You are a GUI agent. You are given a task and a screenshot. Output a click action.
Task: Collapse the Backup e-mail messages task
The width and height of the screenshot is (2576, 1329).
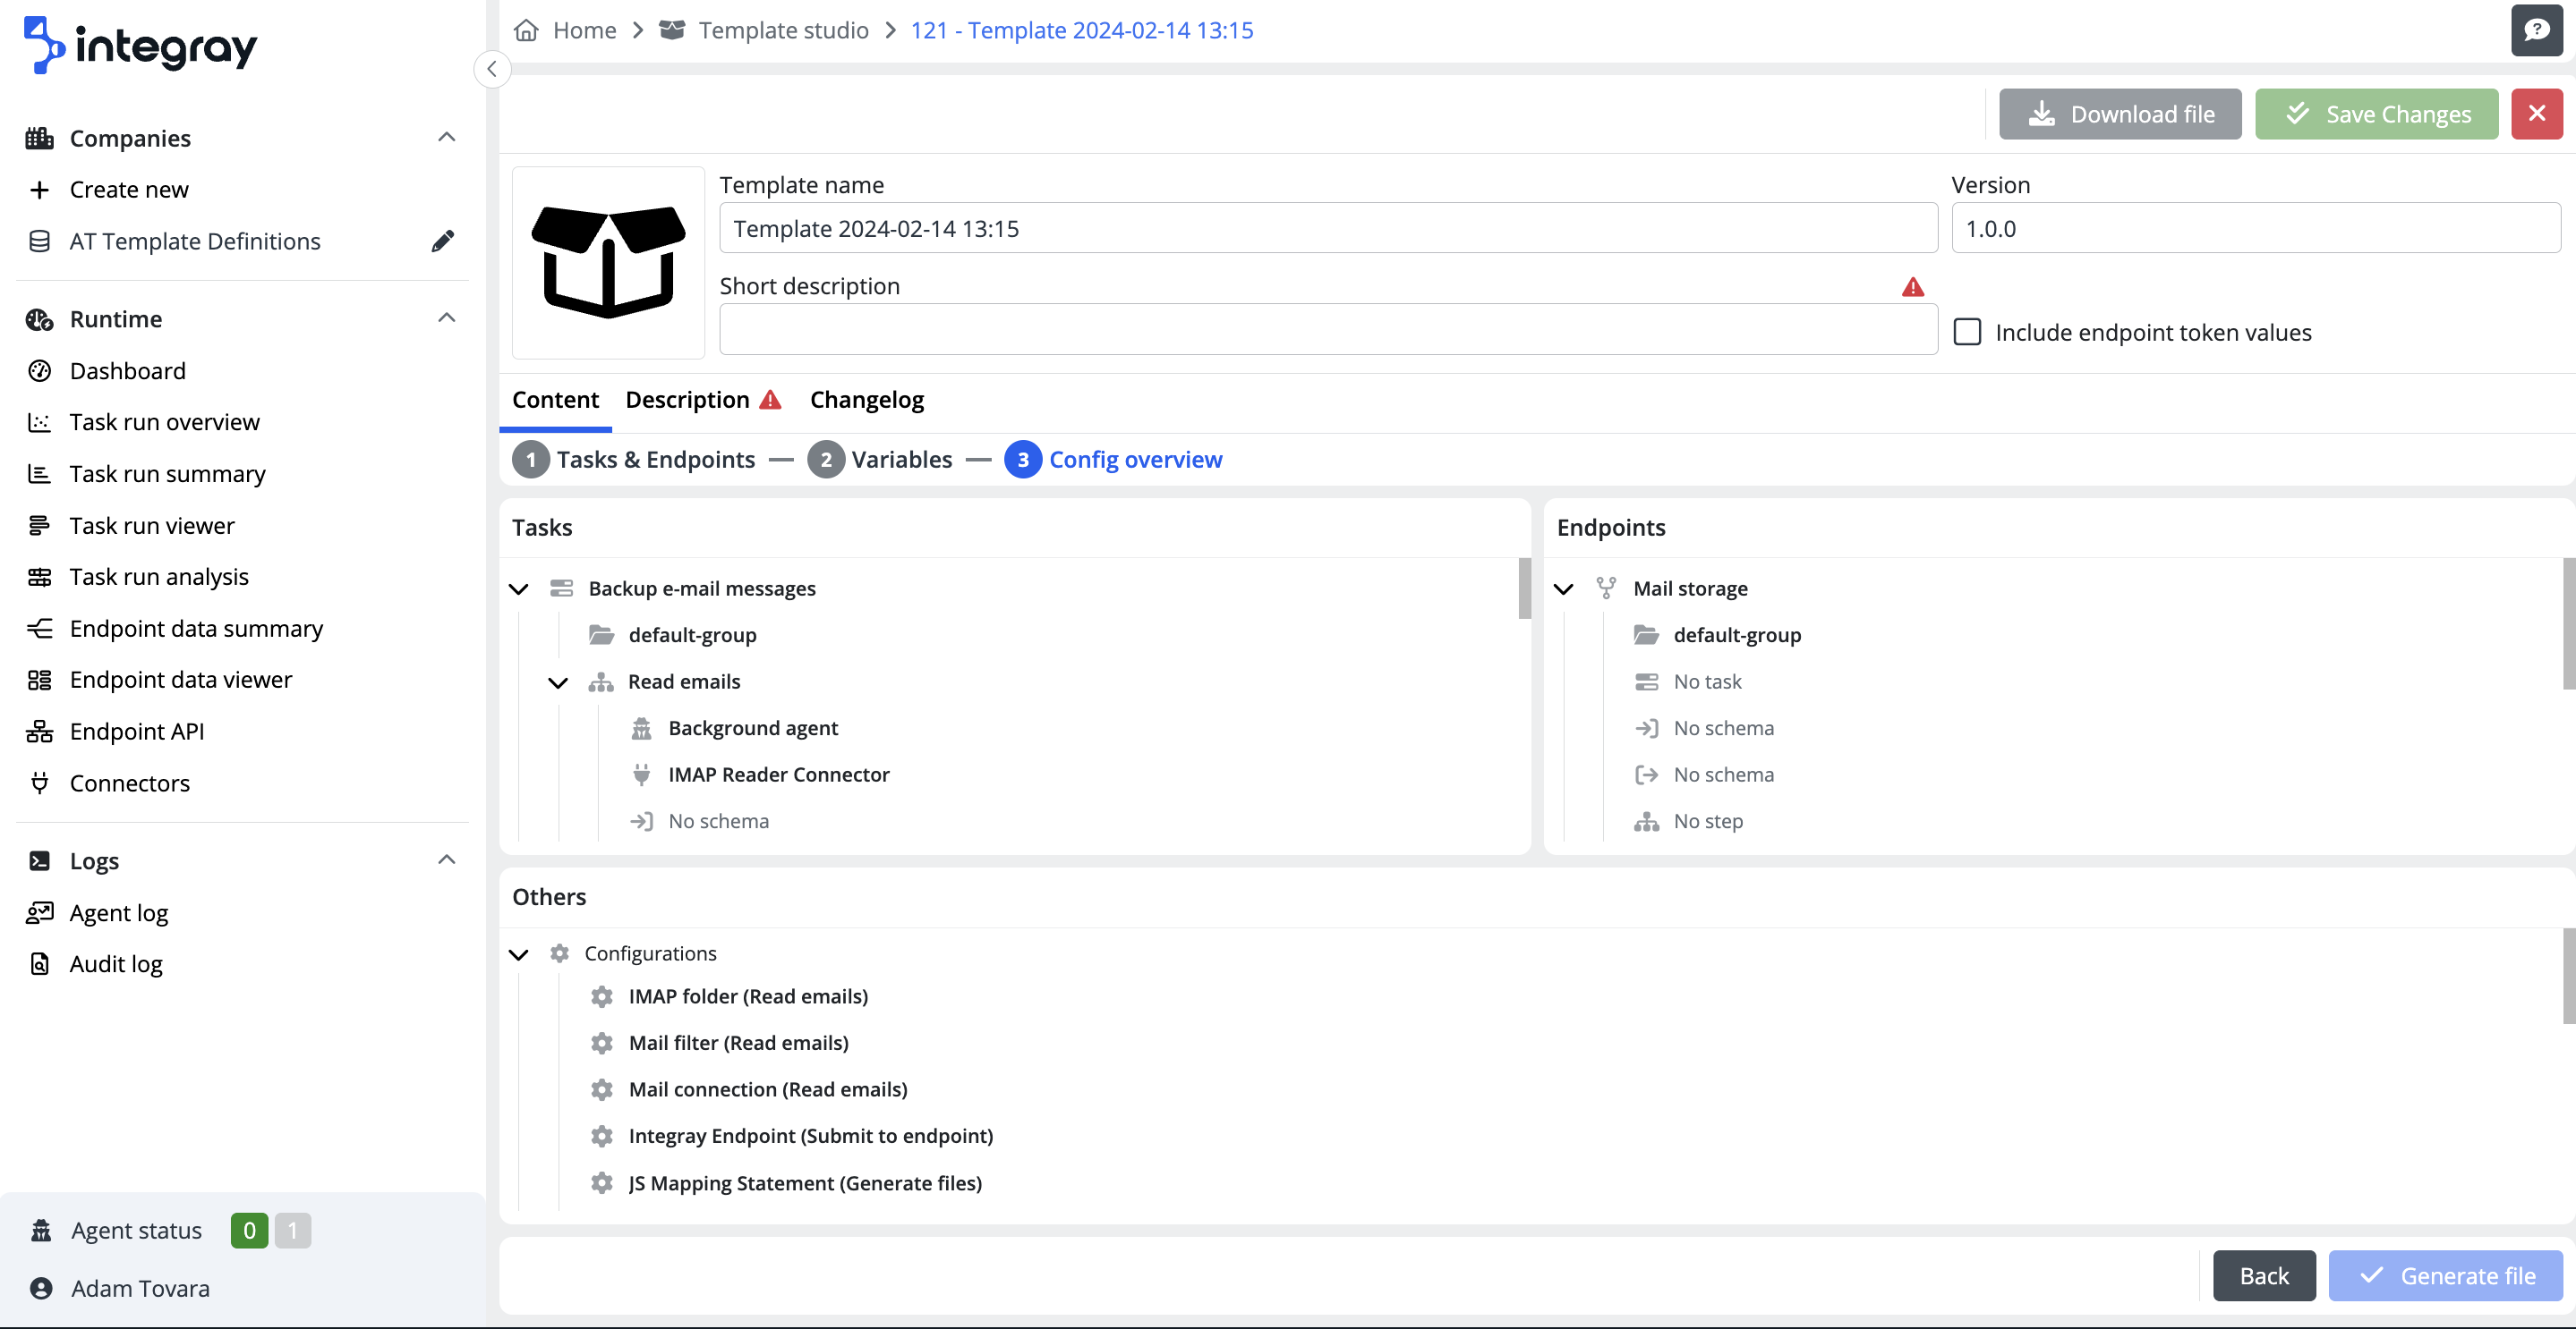click(518, 588)
